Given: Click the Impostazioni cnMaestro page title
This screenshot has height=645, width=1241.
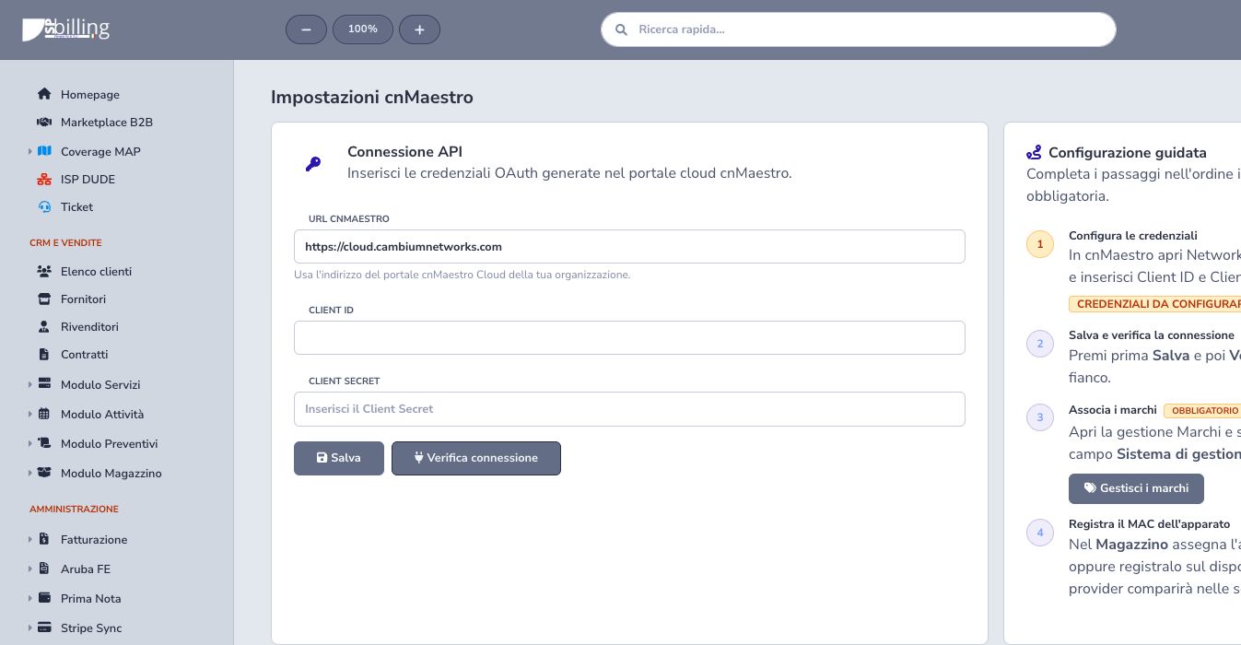Looking at the screenshot, I should click(x=372, y=97).
